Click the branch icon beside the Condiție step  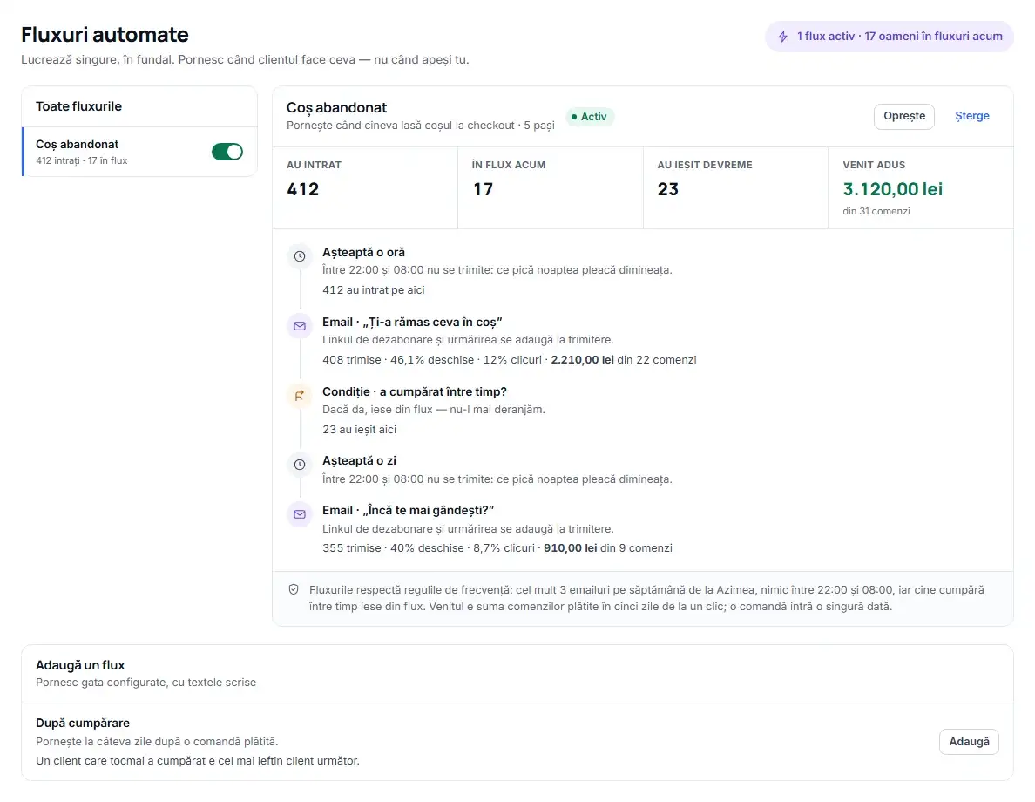coord(300,396)
